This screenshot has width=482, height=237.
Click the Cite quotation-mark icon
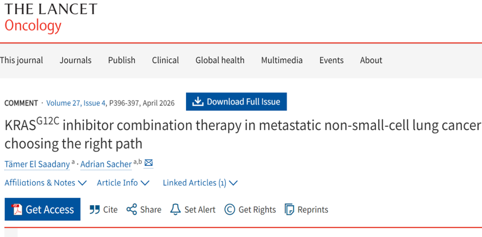(x=95, y=209)
